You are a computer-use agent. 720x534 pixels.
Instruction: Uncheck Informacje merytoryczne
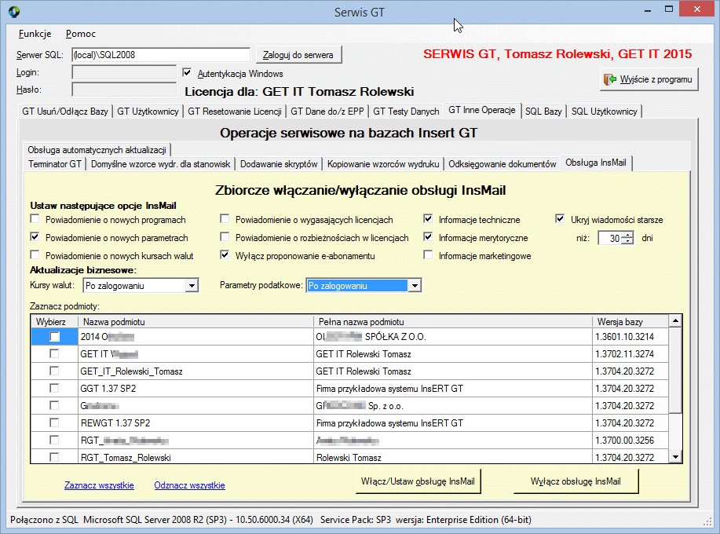tap(428, 237)
